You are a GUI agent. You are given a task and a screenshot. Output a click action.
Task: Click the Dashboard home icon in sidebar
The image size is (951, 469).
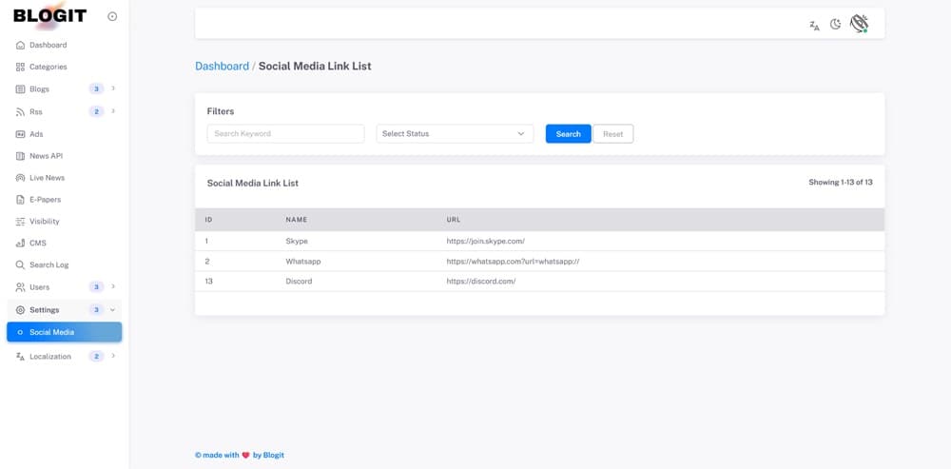pyautogui.click(x=20, y=45)
